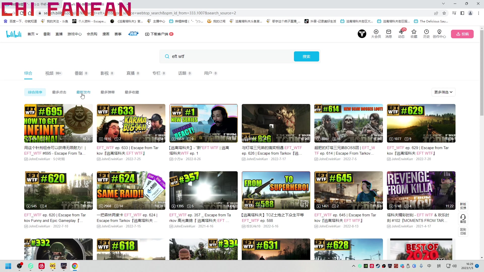This screenshot has height=272, width=484.
Task: Click the browser address bar URL
Action: [x=140, y=13]
